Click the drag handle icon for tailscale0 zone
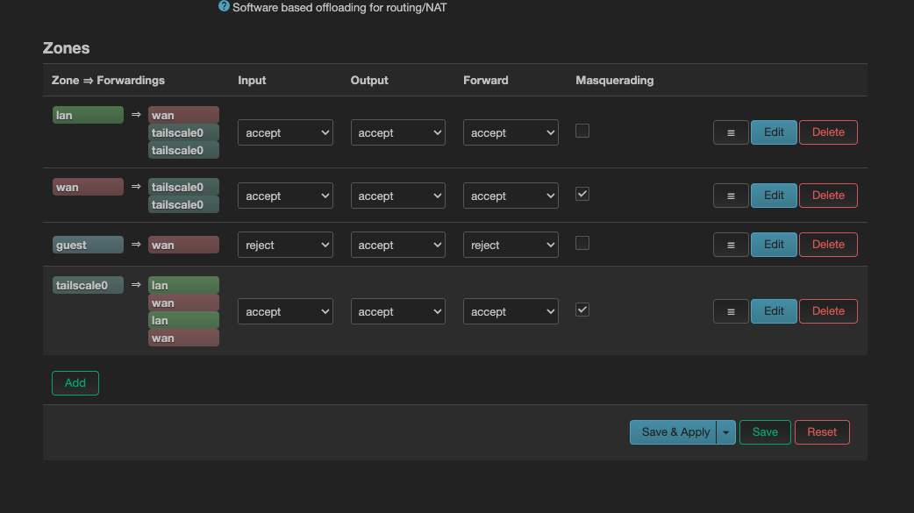Screen dimensions: 914x513 pyautogui.click(x=731, y=311)
